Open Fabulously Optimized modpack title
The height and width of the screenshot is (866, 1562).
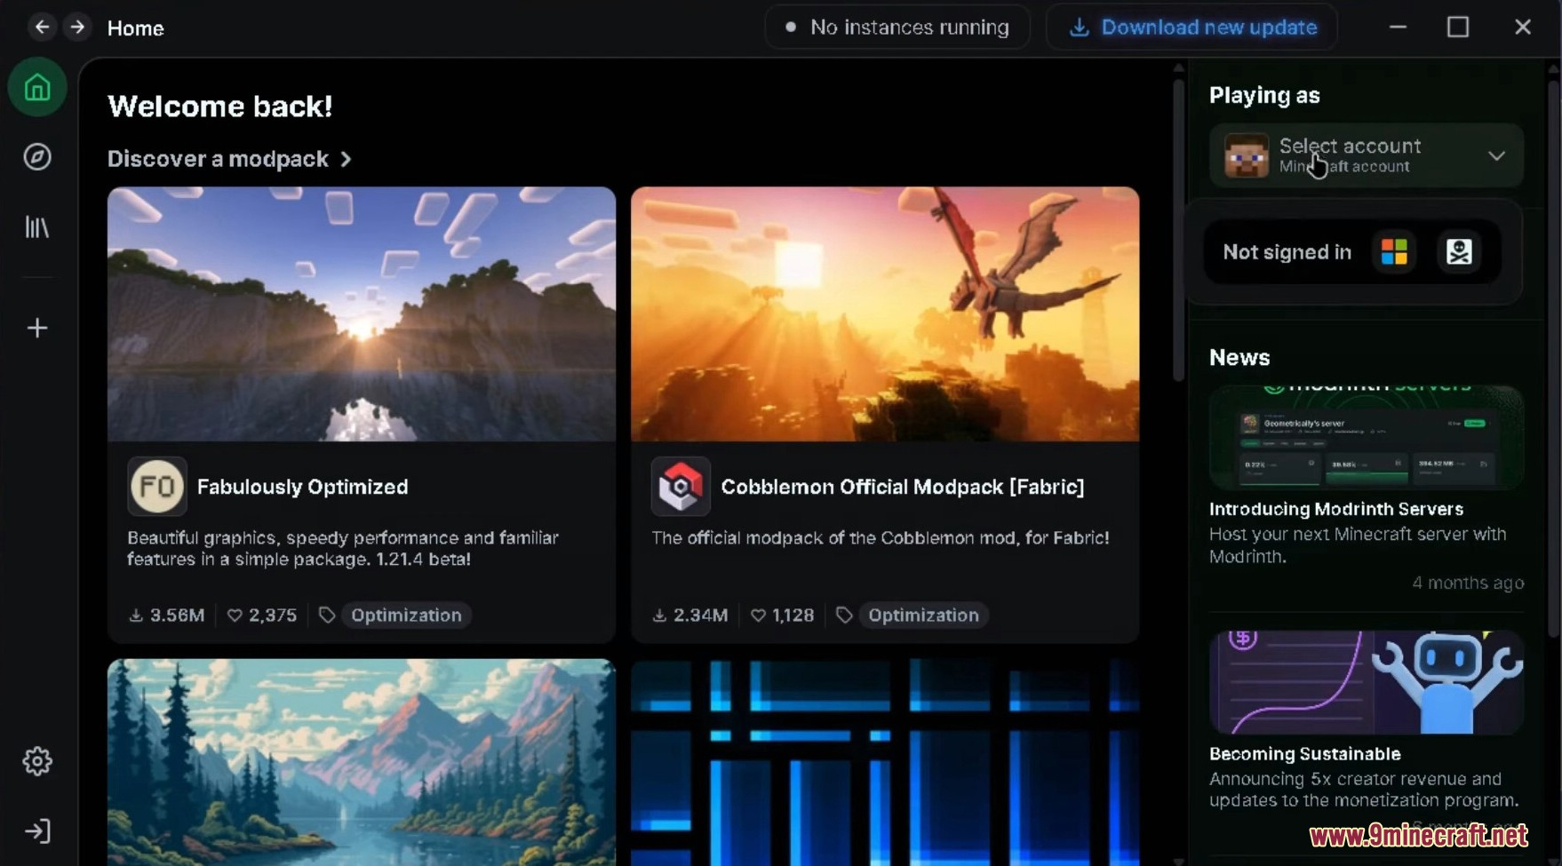click(x=303, y=487)
